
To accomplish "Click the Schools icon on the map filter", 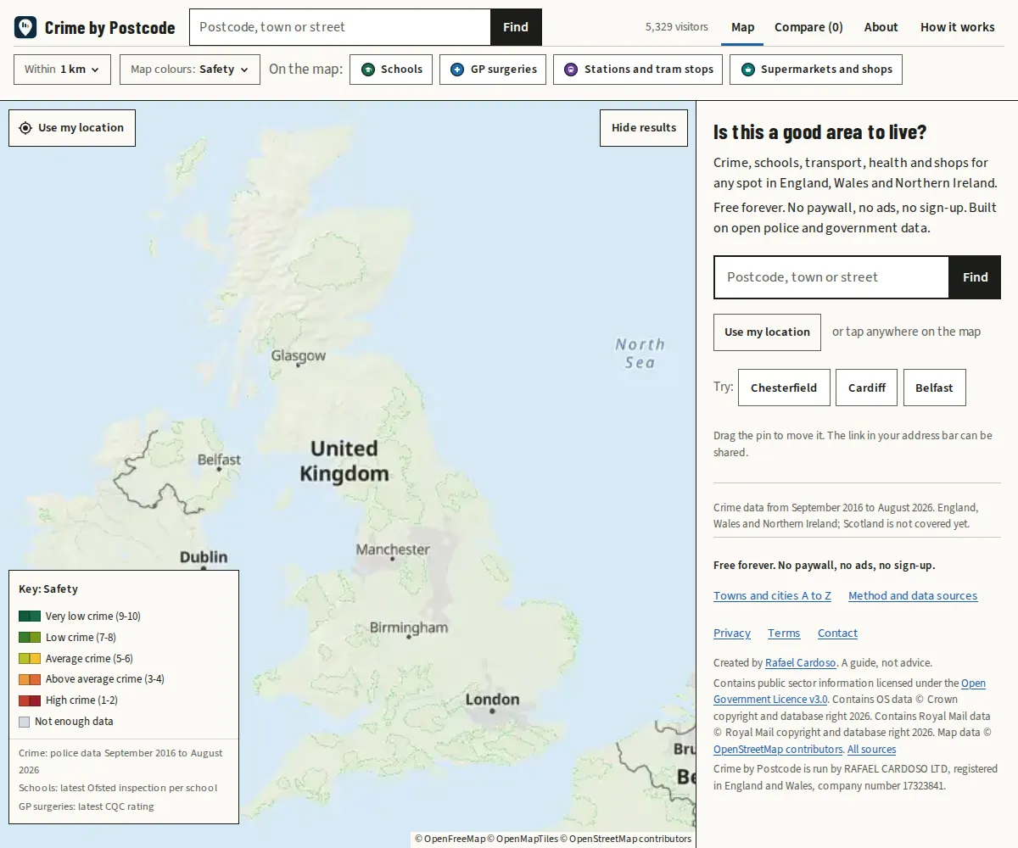I will pos(368,70).
